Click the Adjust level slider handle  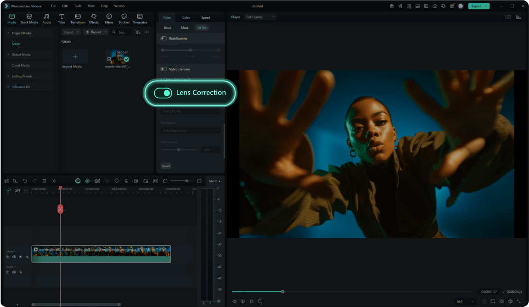(179, 150)
